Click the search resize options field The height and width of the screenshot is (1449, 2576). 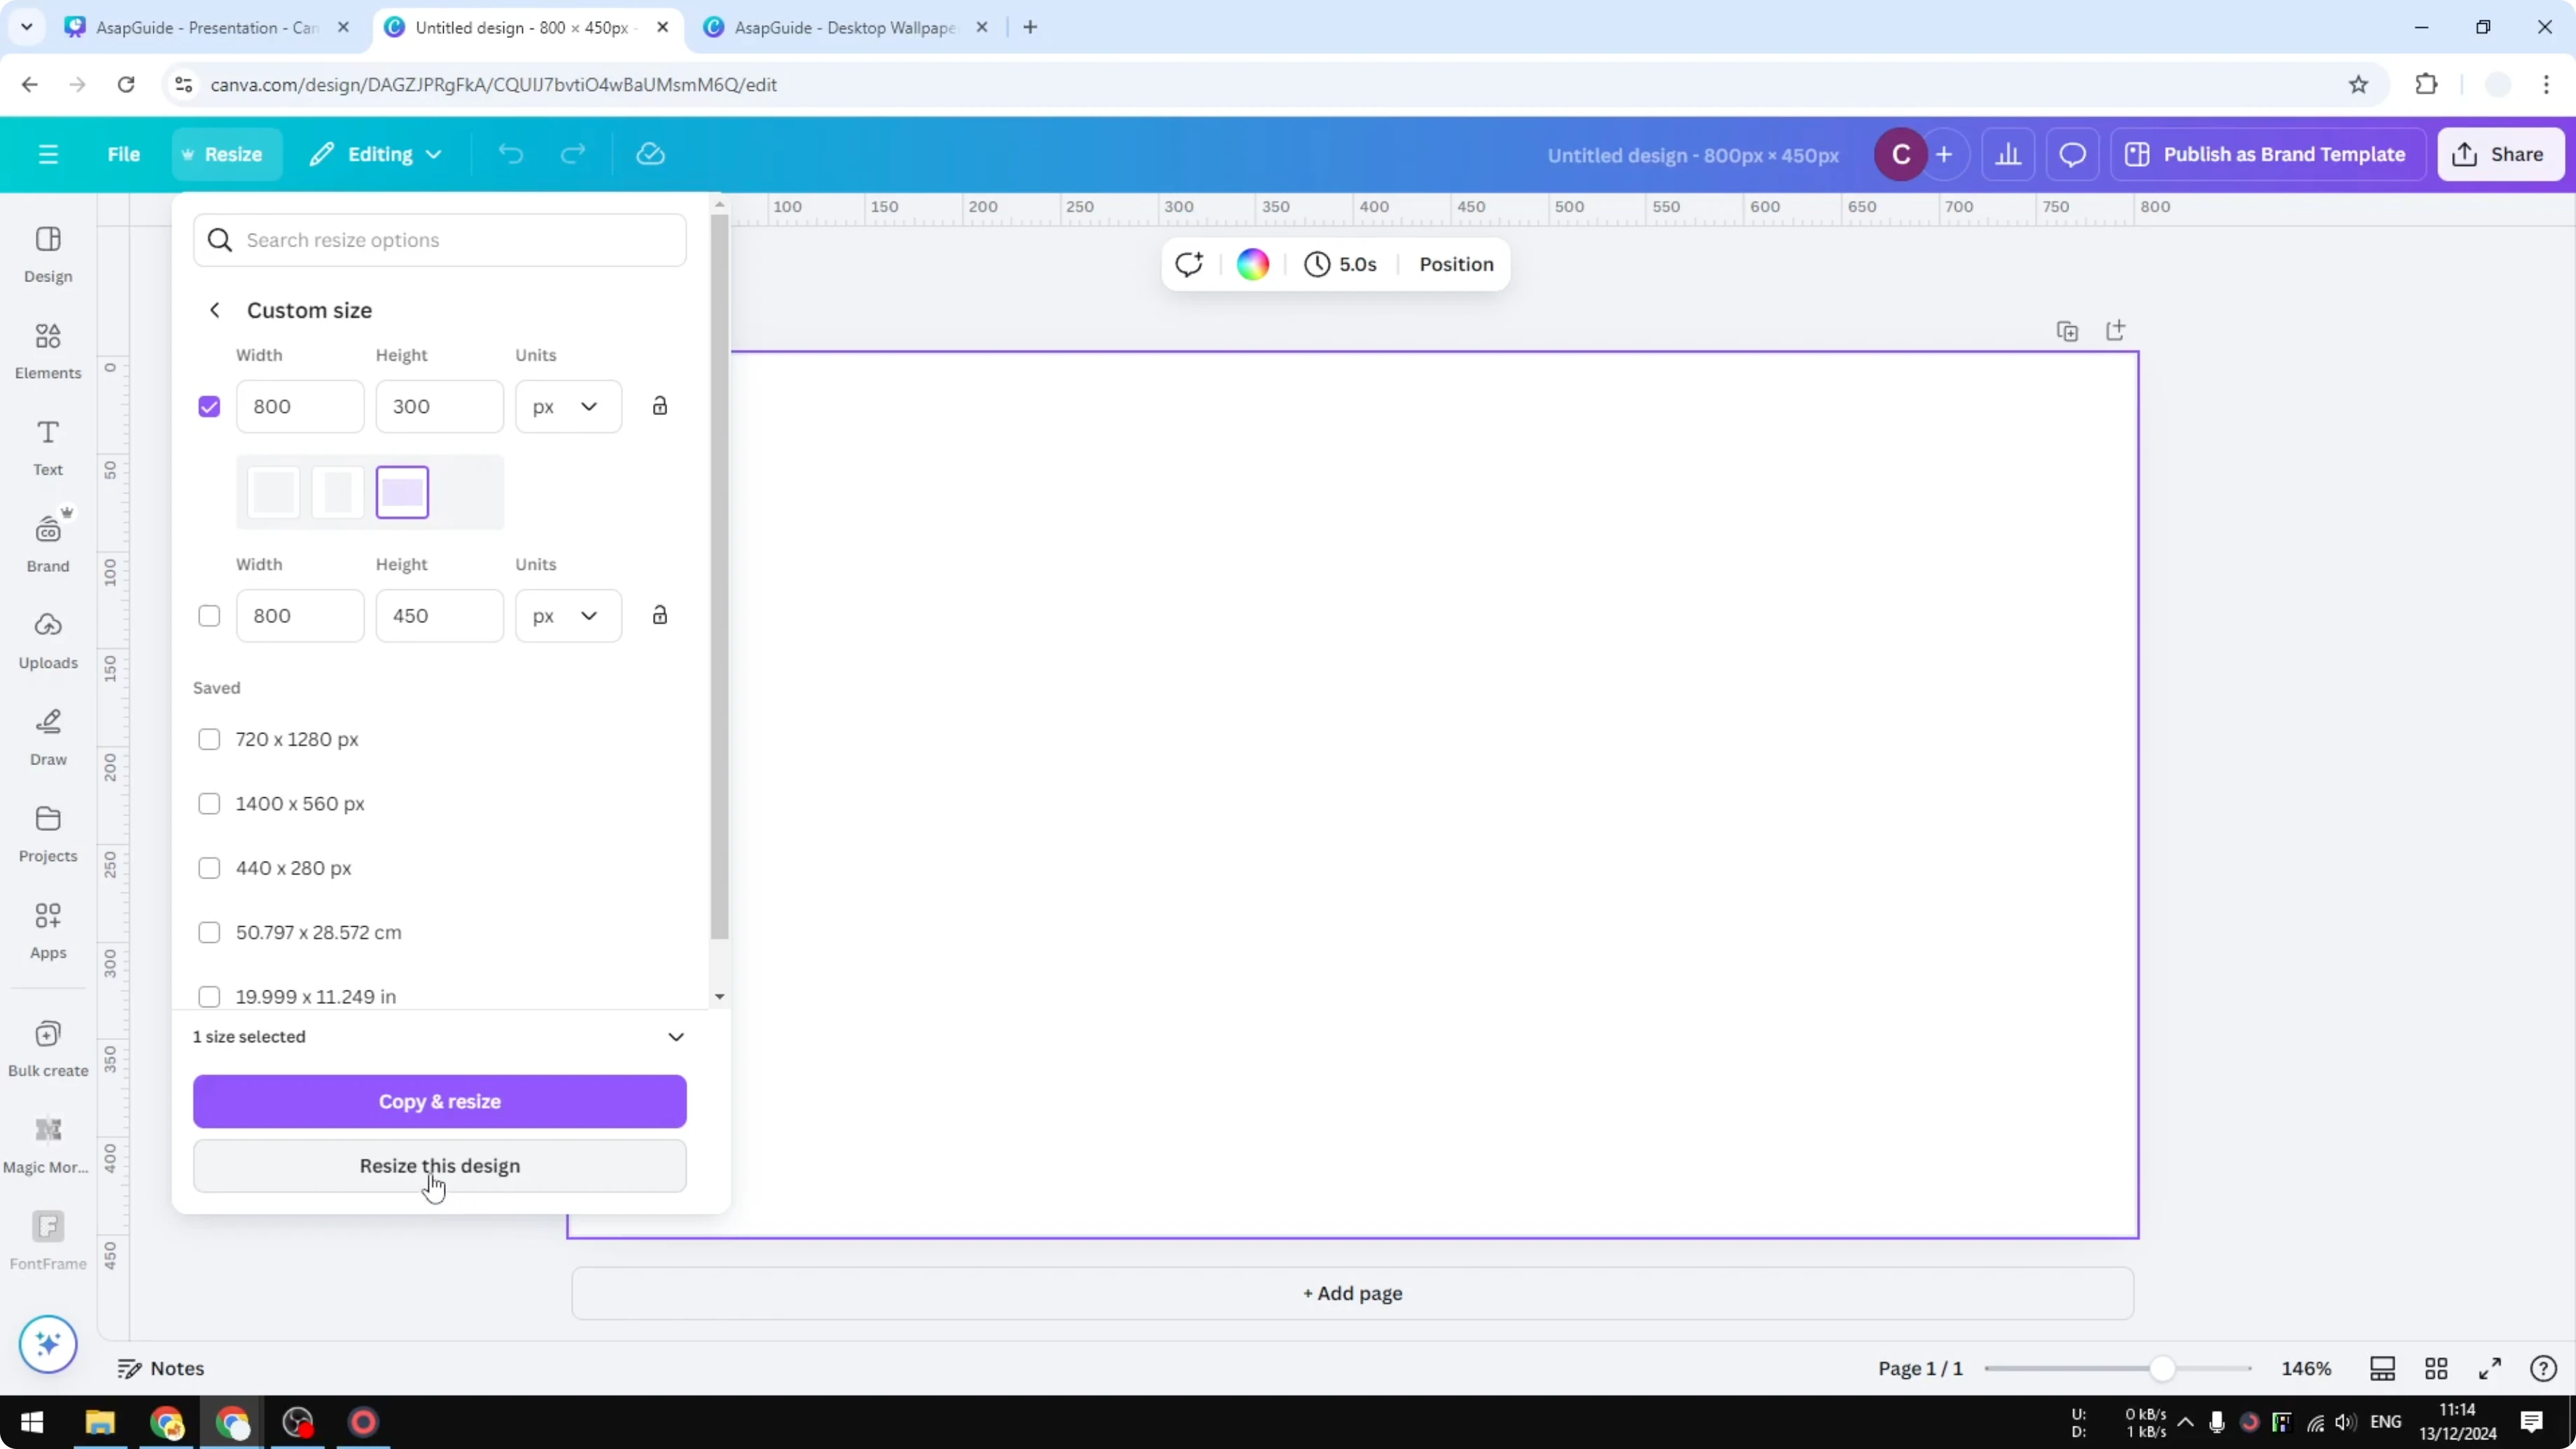tap(440, 240)
